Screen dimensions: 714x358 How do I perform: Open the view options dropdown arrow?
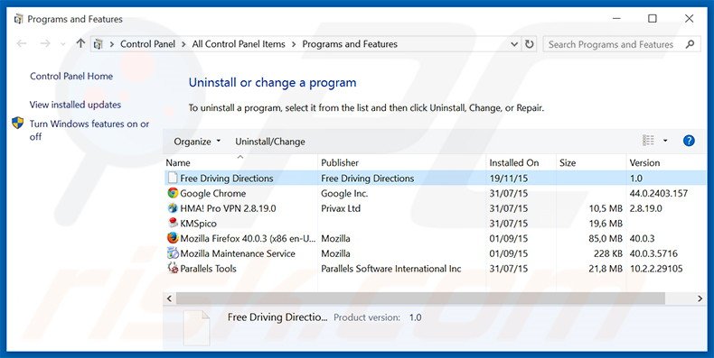tap(665, 141)
